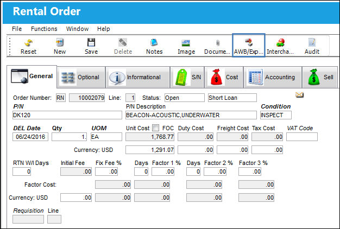
Task: Click the Factor 3 % field
Action: (250, 171)
